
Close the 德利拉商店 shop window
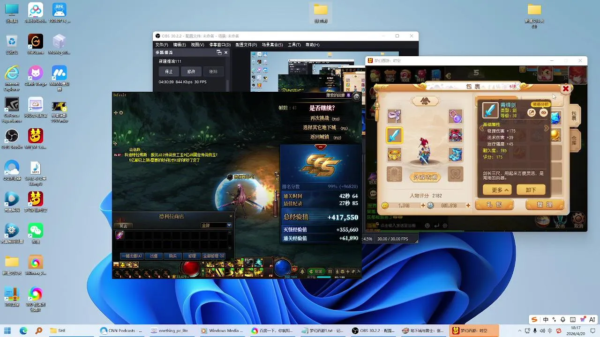(231, 216)
